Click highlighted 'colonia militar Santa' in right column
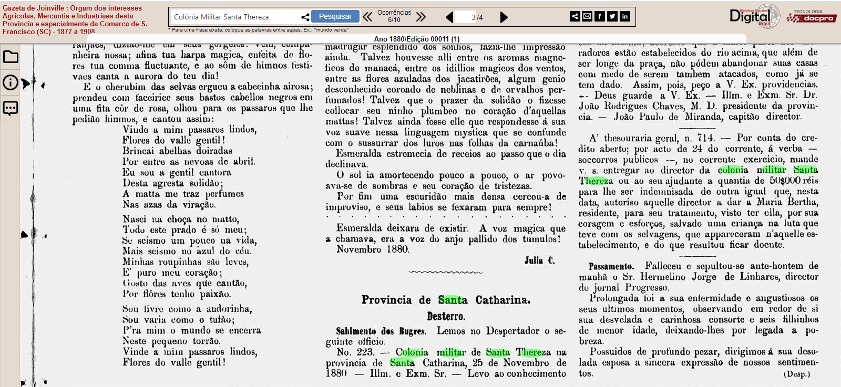 click(x=768, y=170)
